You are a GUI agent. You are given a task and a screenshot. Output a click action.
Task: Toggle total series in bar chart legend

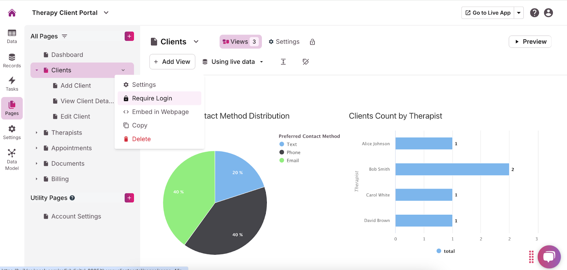coord(445,251)
